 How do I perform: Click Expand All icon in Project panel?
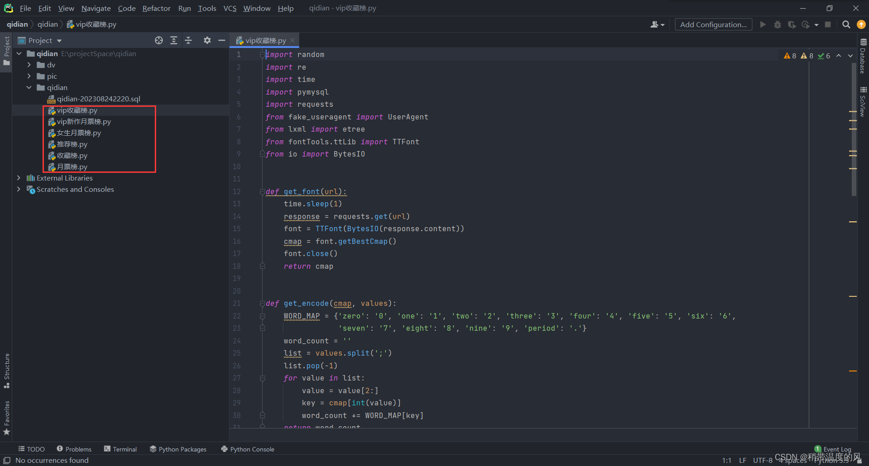[x=174, y=41]
